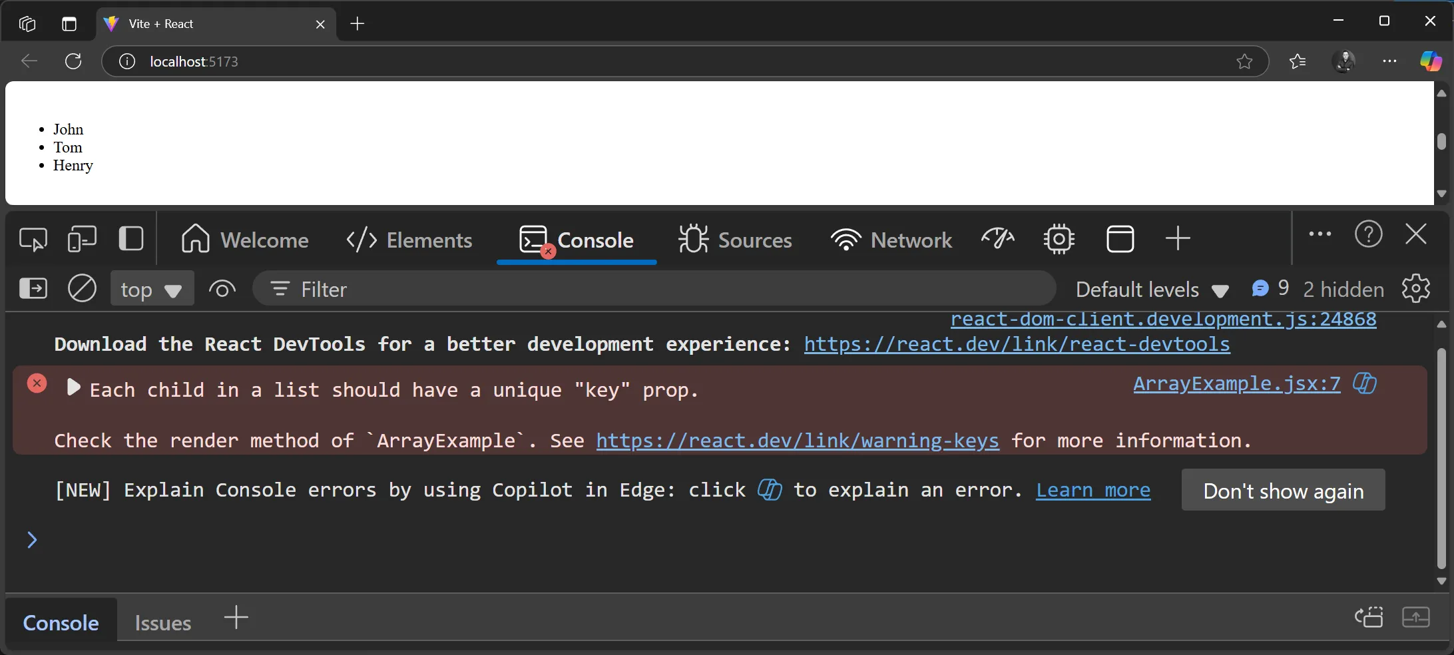Image resolution: width=1454 pixels, height=655 pixels.
Task: Click the list item John
Action: (69, 129)
